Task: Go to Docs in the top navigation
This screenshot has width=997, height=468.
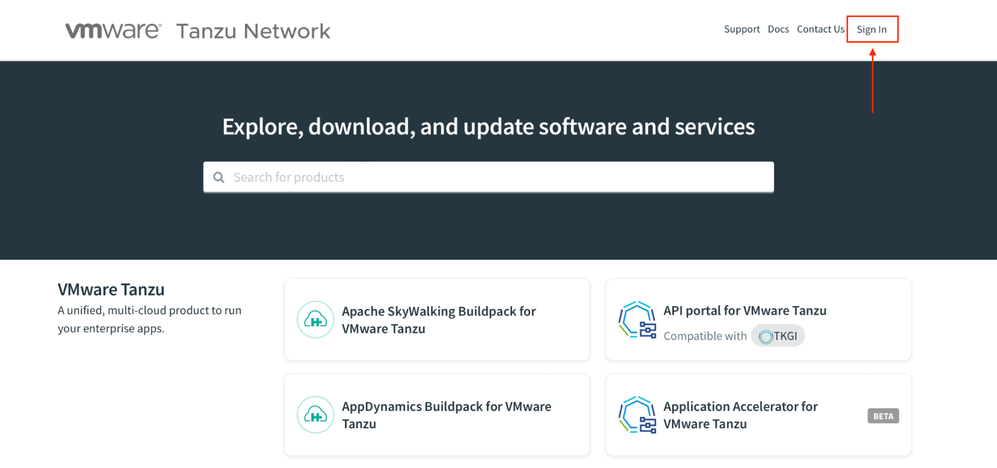Action: click(778, 29)
